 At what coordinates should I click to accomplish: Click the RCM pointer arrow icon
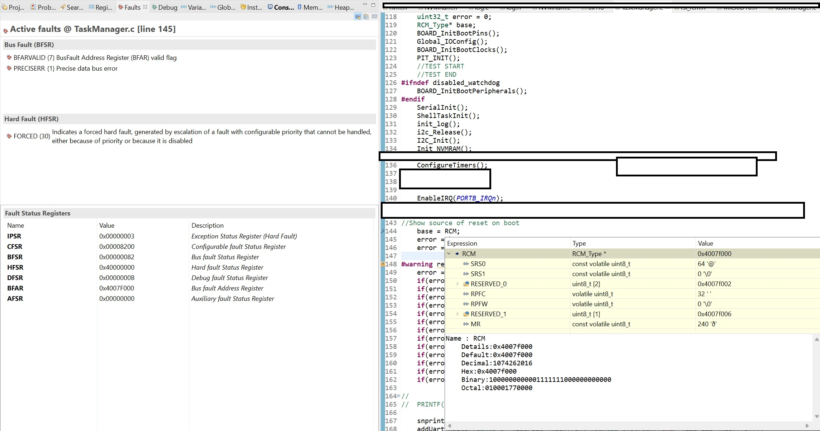458,254
